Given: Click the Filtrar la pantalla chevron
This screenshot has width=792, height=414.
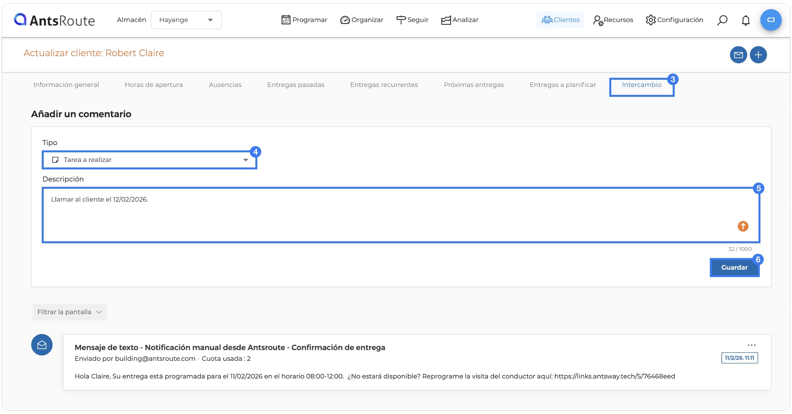Looking at the screenshot, I should (99, 312).
